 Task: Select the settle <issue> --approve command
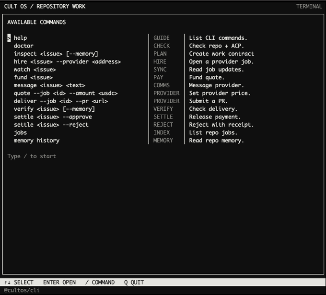(x=53, y=117)
